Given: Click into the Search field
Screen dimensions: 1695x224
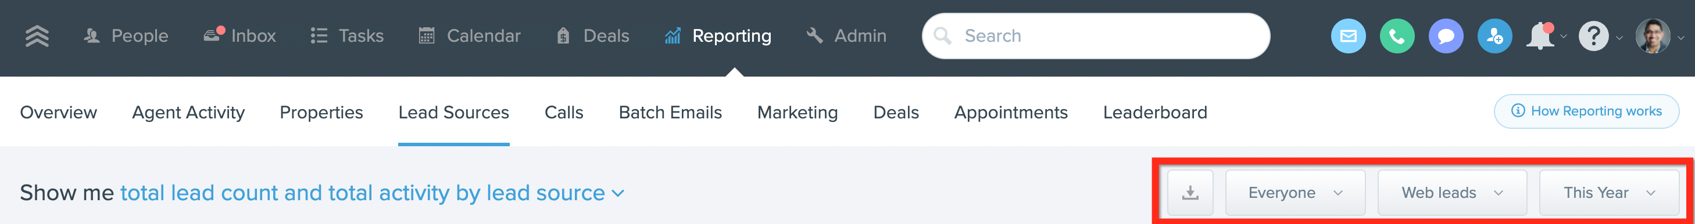Looking at the screenshot, I should [x=1095, y=36].
